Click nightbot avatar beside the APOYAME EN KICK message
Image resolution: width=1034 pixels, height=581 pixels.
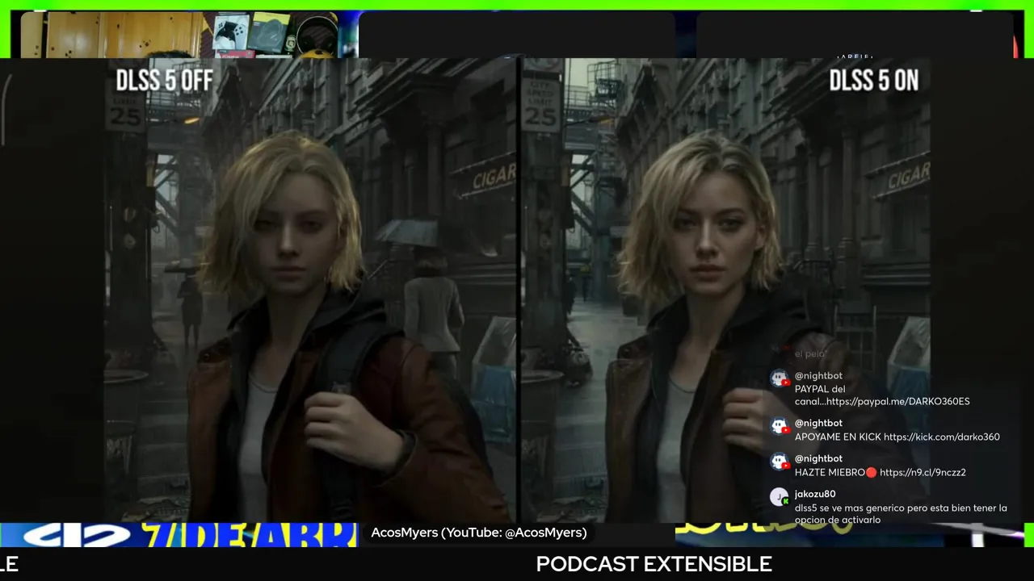tap(780, 425)
